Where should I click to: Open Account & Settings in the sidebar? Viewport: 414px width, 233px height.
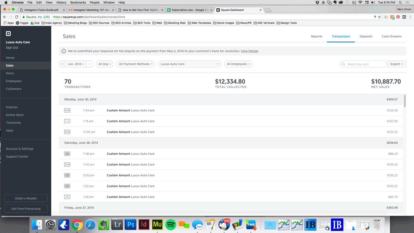(x=20, y=149)
